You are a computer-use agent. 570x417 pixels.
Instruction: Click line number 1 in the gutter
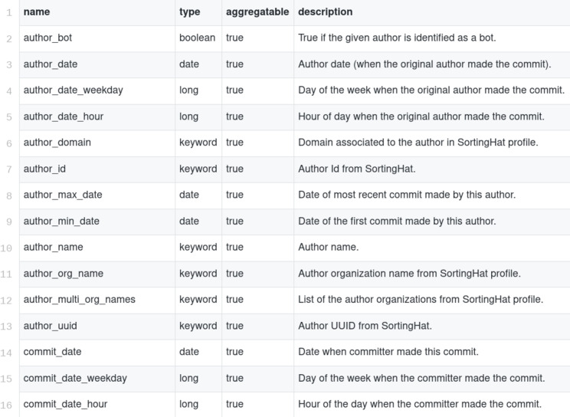point(8,13)
